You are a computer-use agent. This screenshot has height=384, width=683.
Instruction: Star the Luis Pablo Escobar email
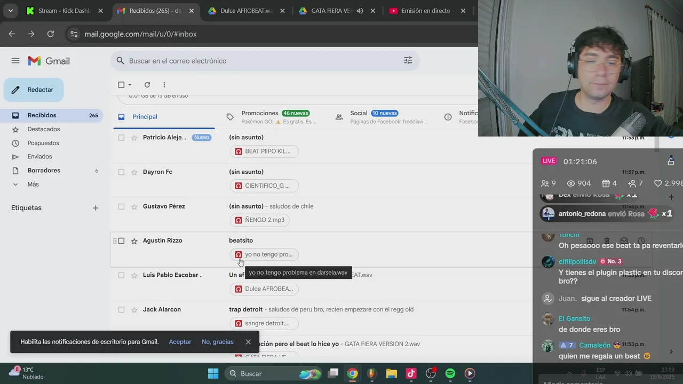(x=134, y=275)
